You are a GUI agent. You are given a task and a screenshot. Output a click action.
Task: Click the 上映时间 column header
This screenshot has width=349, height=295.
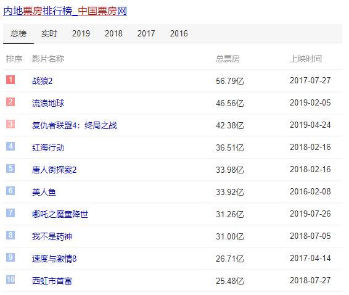[x=306, y=59]
